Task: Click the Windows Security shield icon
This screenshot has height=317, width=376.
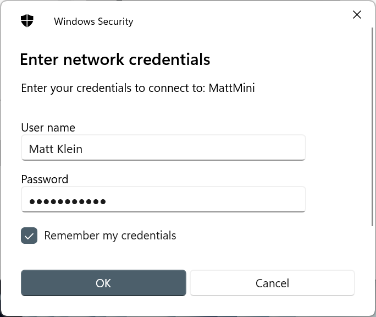Action: [27, 21]
